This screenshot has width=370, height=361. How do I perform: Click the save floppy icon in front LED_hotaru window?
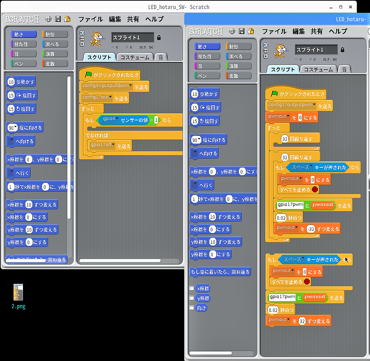[241, 31]
